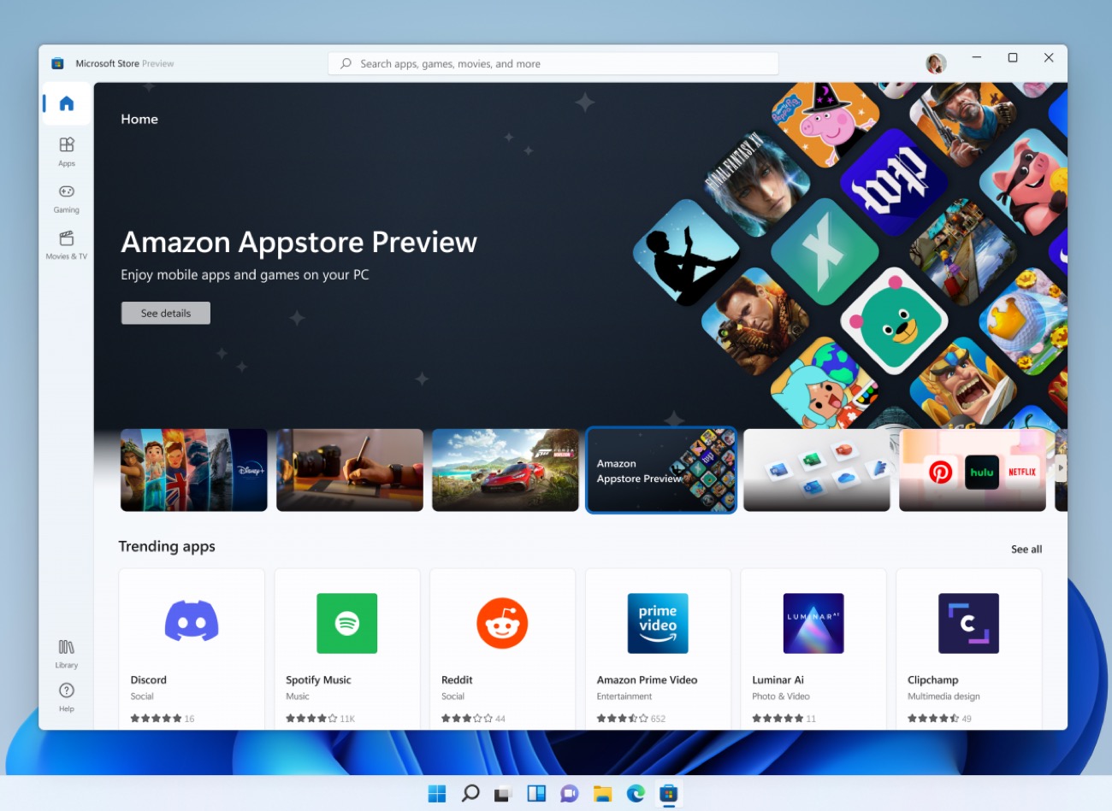
Task: Open the Clipchamp app icon
Action: point(968,623)
